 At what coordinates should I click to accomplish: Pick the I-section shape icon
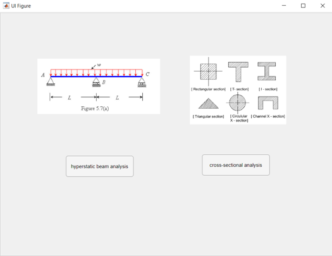point(267,71)
